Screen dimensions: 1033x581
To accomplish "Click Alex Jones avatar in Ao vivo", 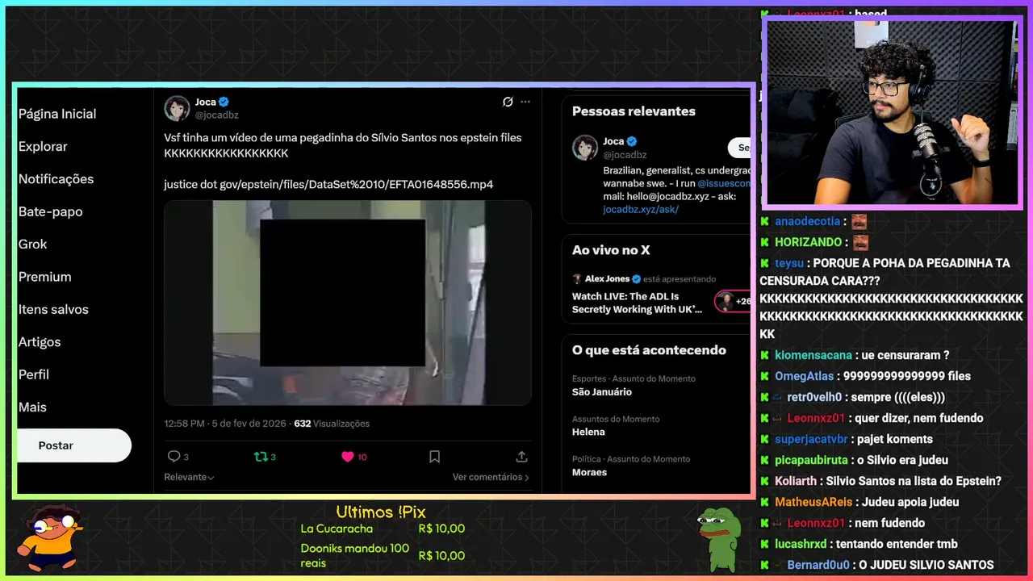I will (577, 279).
